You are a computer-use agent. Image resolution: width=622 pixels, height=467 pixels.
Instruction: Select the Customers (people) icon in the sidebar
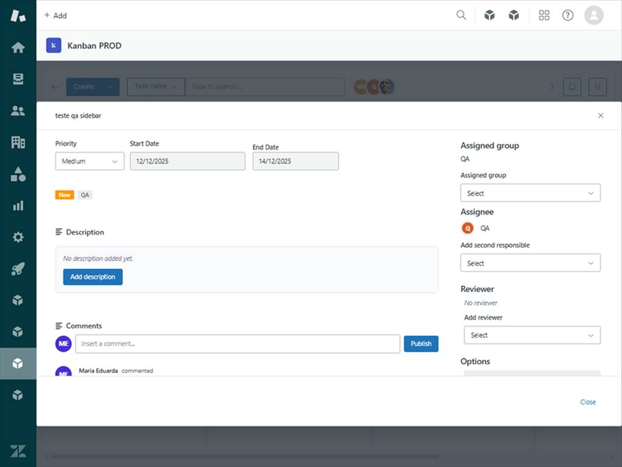18,110
